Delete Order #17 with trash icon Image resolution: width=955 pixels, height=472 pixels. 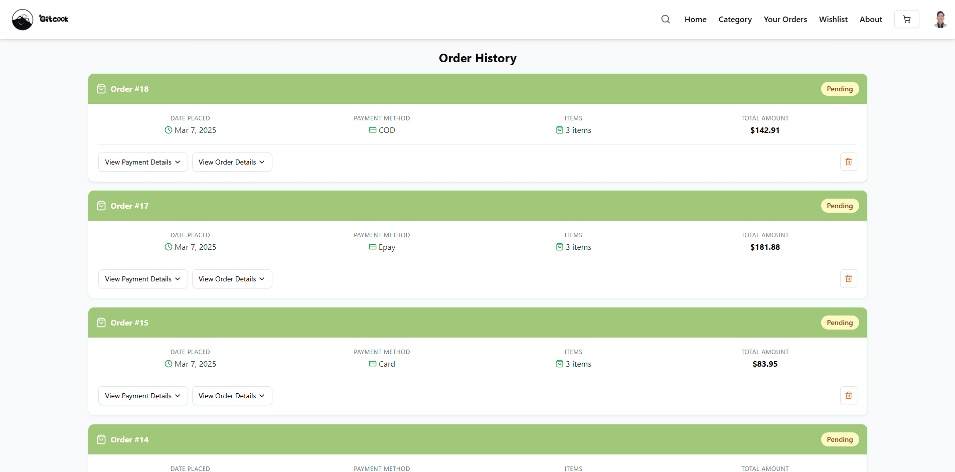(849, 278)
